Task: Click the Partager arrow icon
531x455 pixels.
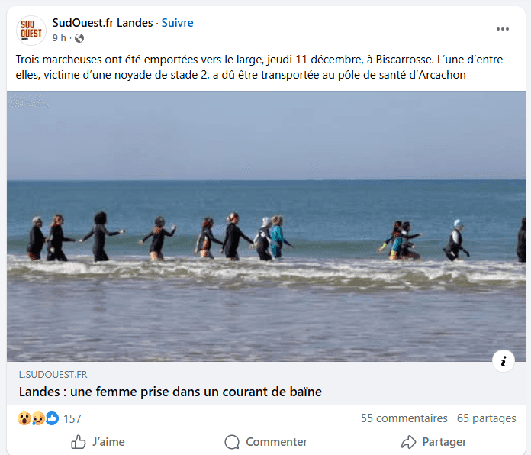Action: click(x=408, y=442)
